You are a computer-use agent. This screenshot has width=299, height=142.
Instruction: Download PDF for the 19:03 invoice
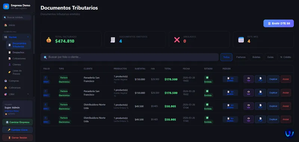[261, 79]
